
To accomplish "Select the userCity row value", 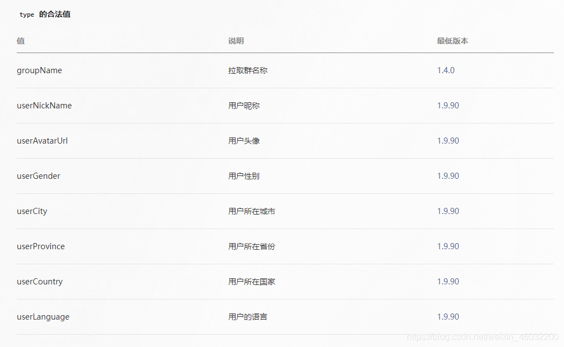I will pyautogui.click(x=32, y=211).
